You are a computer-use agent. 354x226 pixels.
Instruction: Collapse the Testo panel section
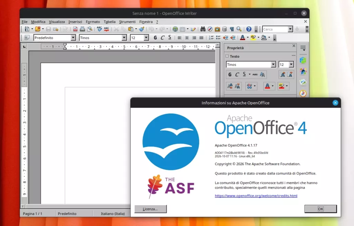pyautogui.click(x=227, y=56)
